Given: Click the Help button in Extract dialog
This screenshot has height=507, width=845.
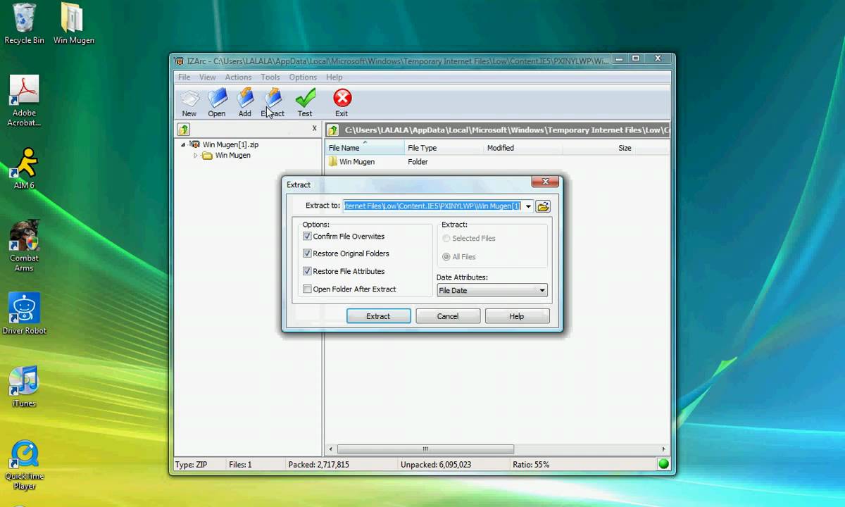Looking at the screenshot, I should coord(517,316).
